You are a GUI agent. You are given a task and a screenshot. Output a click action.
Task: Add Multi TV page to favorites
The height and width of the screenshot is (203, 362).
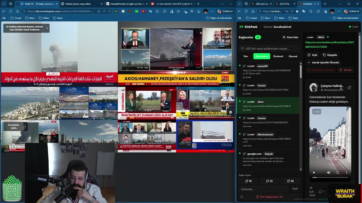[109, 11]
